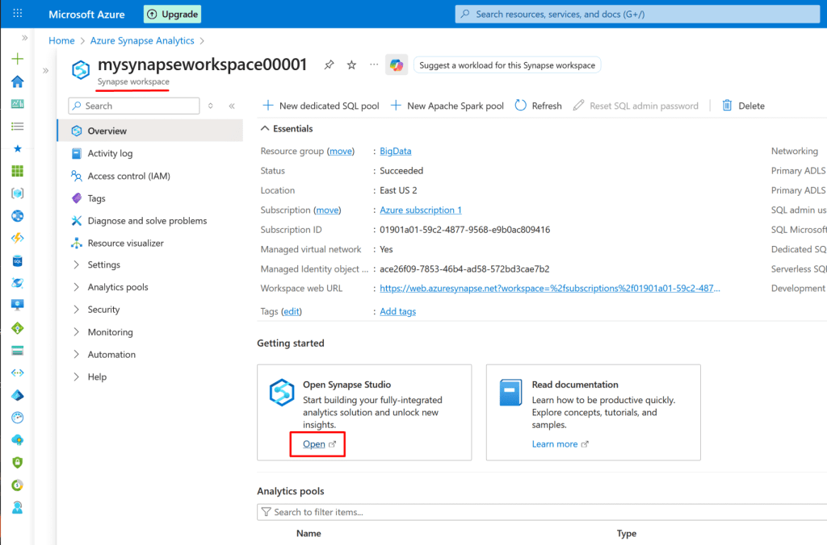Collapse the Essentials section
The image size is (827, 545).
[265, 128]
